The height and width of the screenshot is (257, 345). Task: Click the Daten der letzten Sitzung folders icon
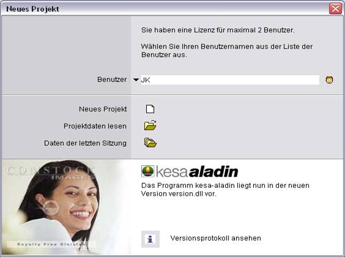click(x=150, y=143)
